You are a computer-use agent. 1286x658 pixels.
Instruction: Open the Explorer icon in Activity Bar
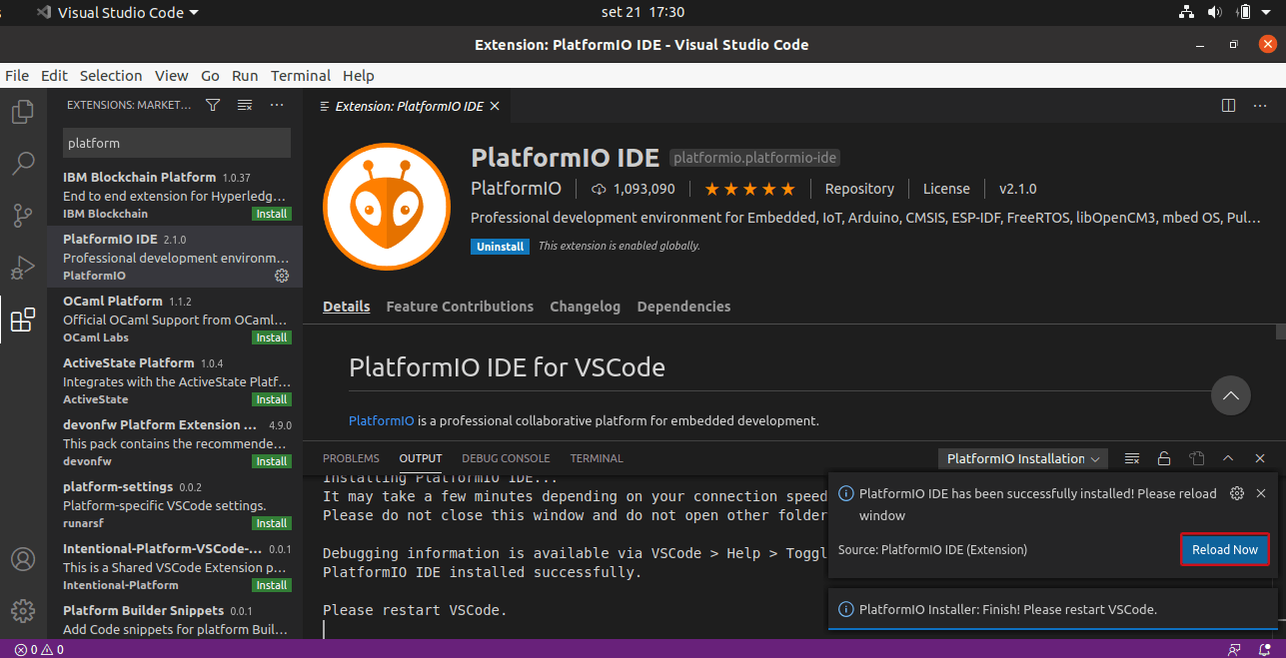click(x=22, y=111)
